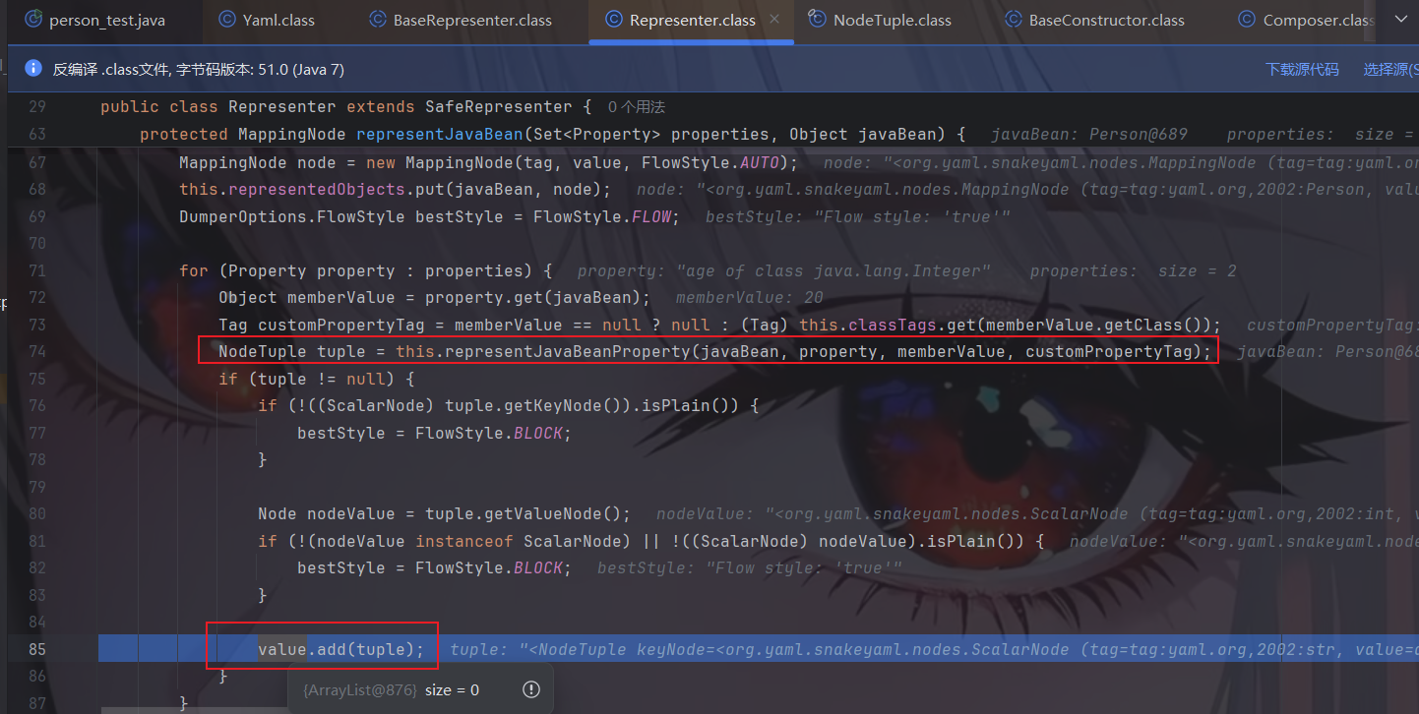The width and height of the screenshot is (1419, 714).
Task: Click the 选择源 choose sources link
Action: [x=1390, y=69]
